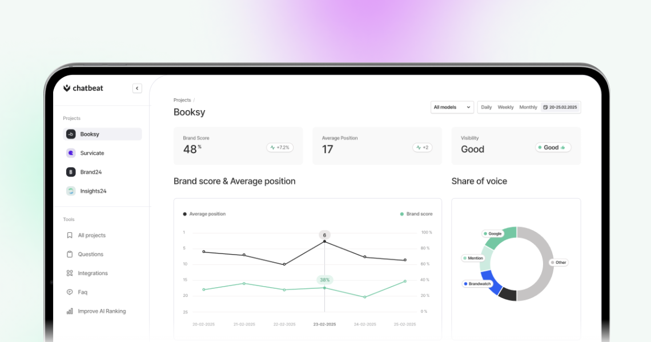The height and width of the screenshot is (342, 651).
Task: Click the Survicate project icon
Action: [71, 153]
